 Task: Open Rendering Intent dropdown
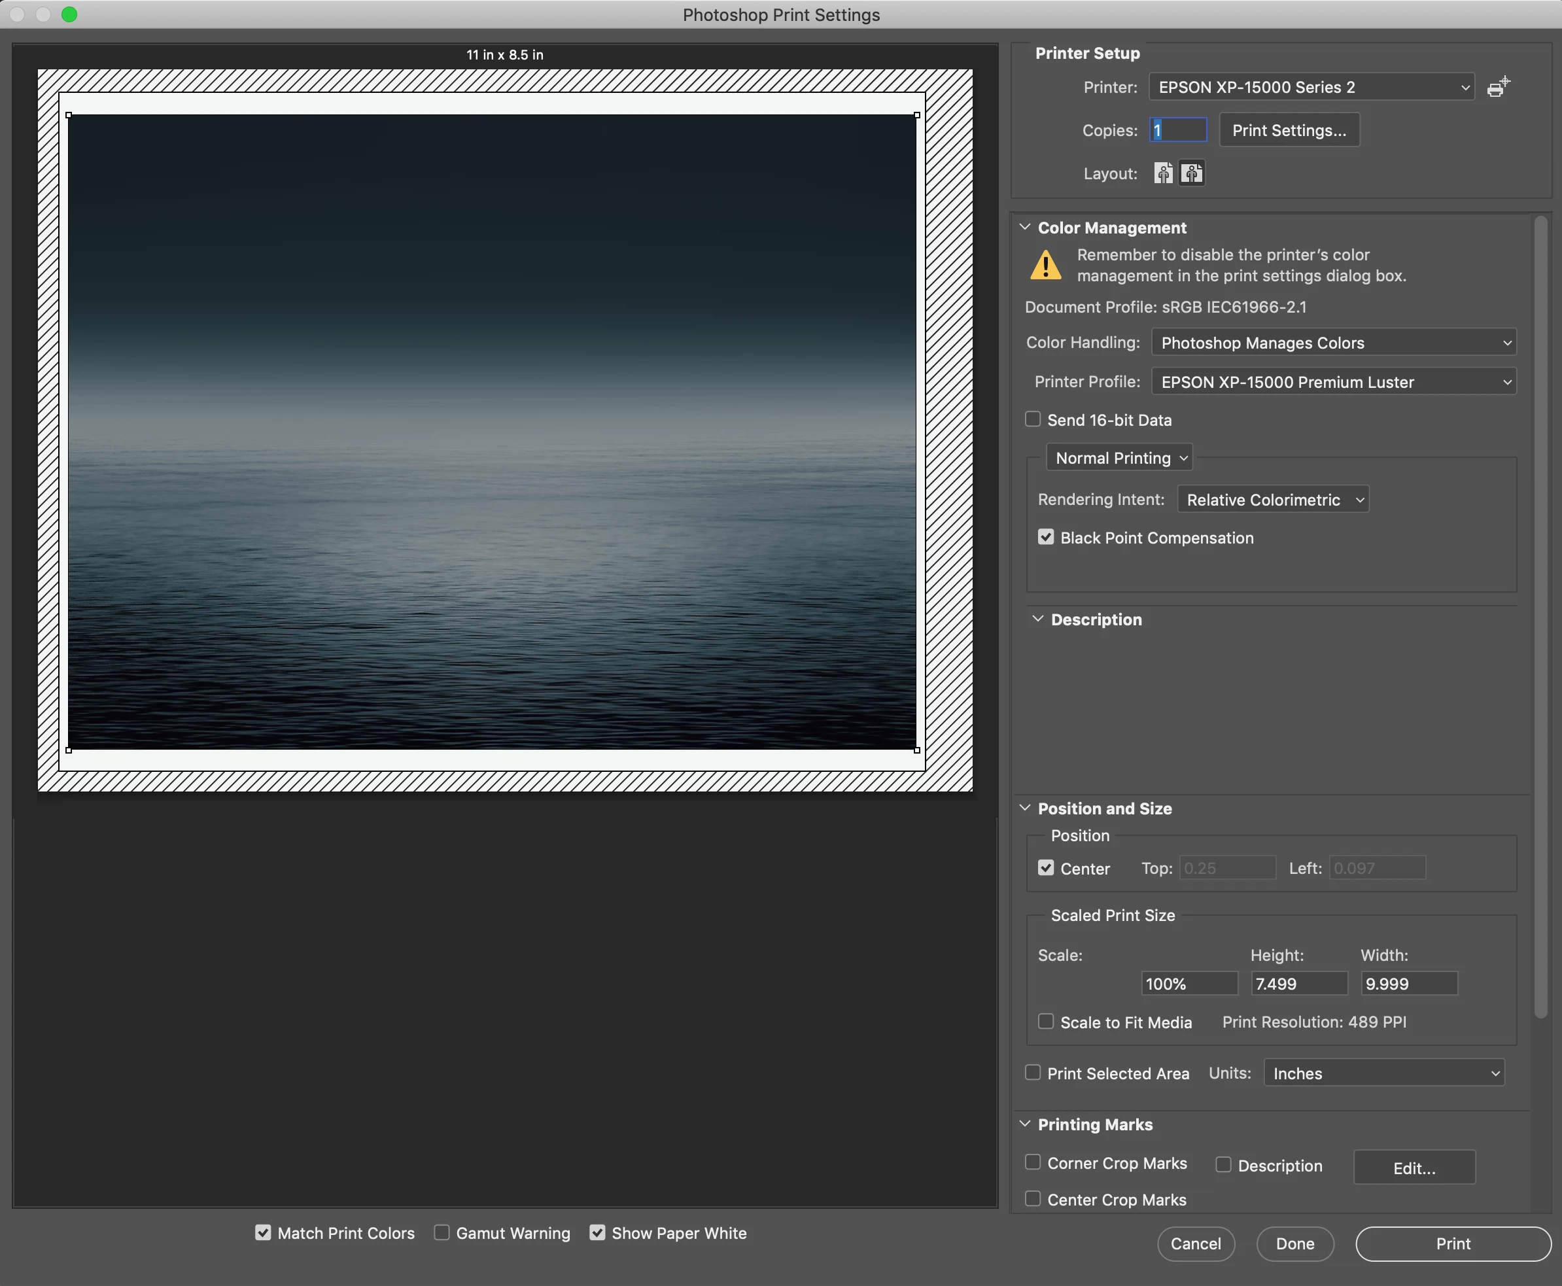pos(1273,499)
